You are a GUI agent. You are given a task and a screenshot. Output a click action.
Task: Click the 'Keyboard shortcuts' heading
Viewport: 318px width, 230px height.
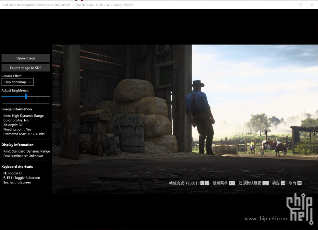(17, 166)
